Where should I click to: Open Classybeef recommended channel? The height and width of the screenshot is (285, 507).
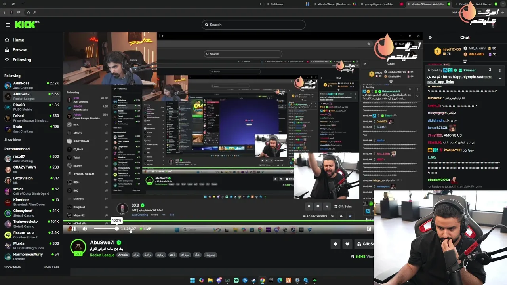coord(32,213)
